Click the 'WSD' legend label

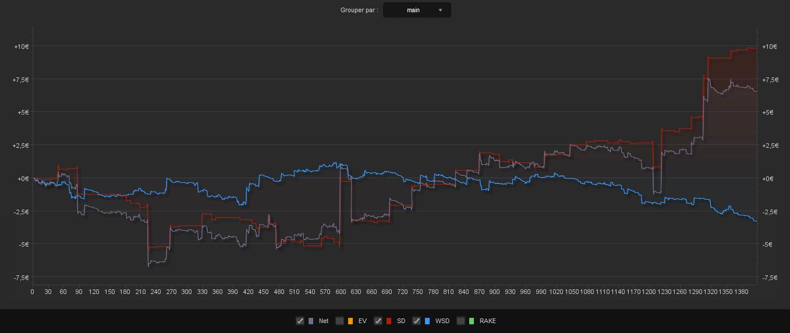(442, 321)
